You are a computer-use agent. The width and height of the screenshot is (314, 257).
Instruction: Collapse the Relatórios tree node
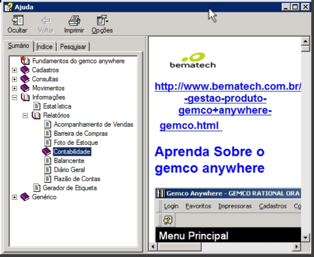click(25, 115)
